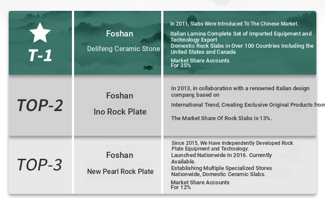Click the Italian Lamina imported equipment line
The image size is (325, 203).
click(x=240, y=36)
